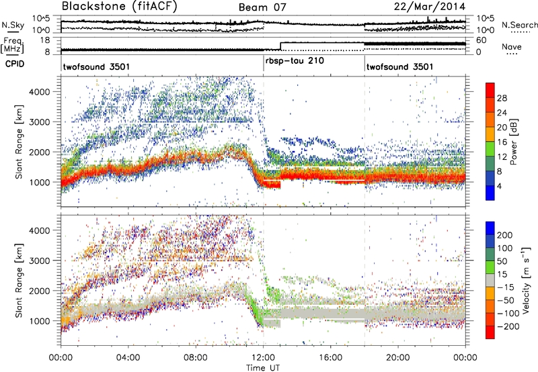Click the '10^0' tick next to N.Search
This screenshot has height=372, width=538.
point(486,30)
